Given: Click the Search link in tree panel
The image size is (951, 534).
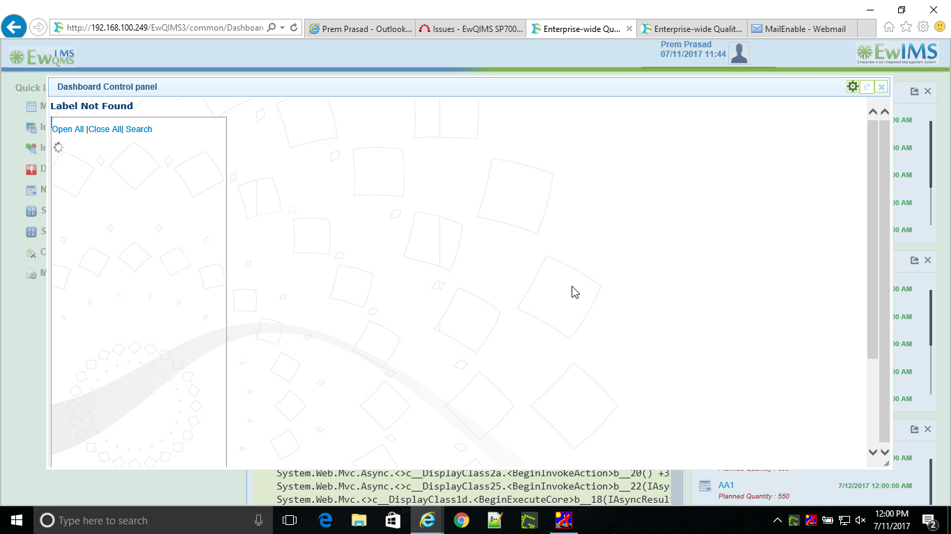Looking at the screenshot, I should (139, 129).
